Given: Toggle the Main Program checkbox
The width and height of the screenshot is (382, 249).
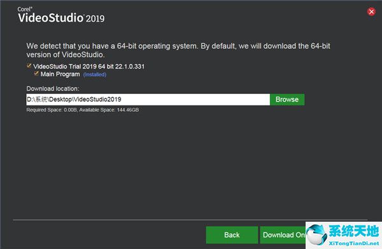Looking at the screenshot, I should [x=36, y=74].
